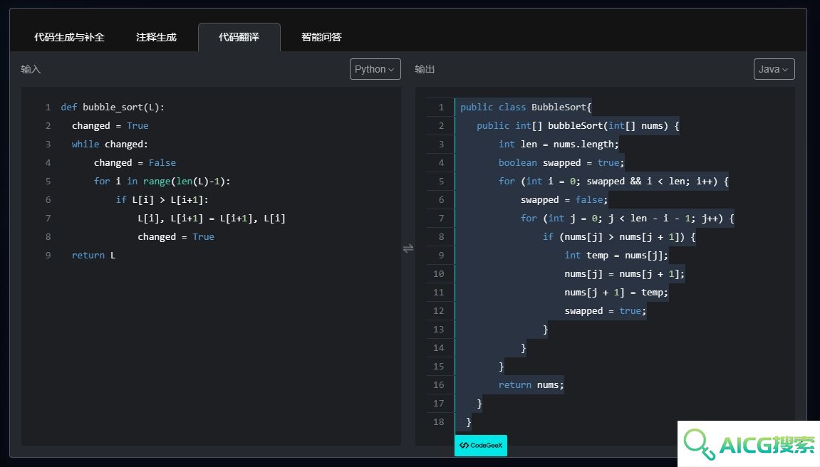Viewport: 820px width, 467px height.
Task: Click the 输出 label of output panel
Action: [x=424, y=69]
